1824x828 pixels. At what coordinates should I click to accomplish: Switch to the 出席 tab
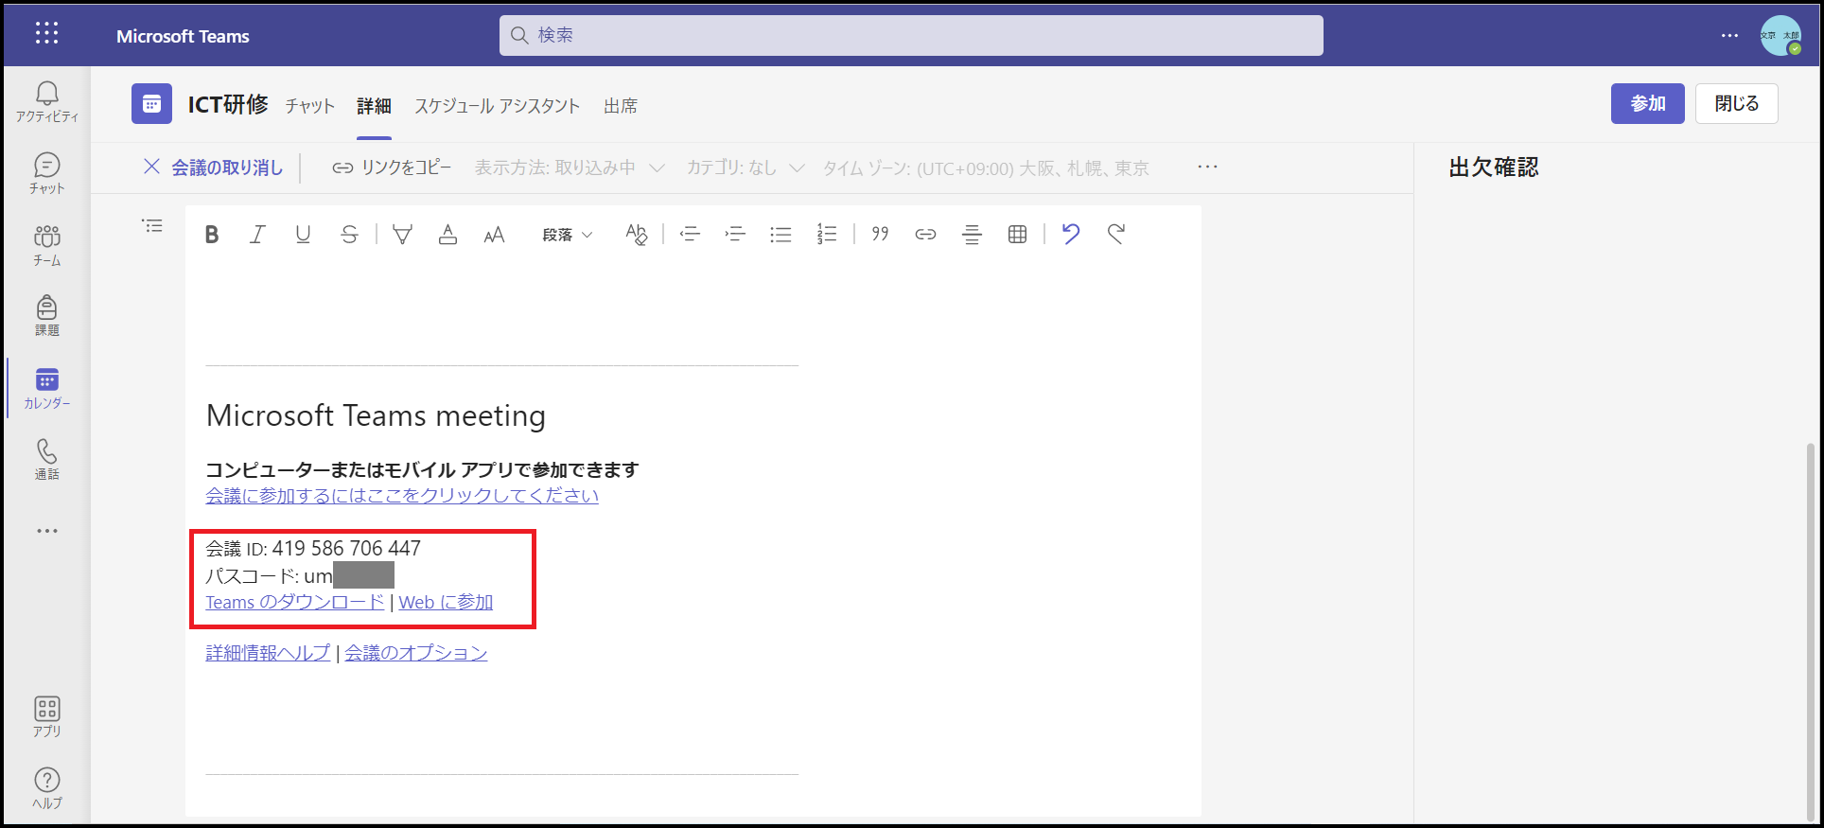621,106
